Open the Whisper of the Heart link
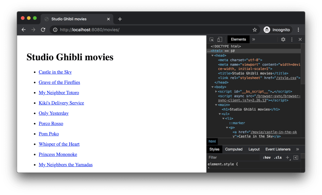322x195 pixels. [59, 144]
